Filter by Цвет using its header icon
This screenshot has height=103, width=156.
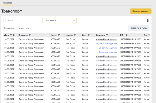89,35
